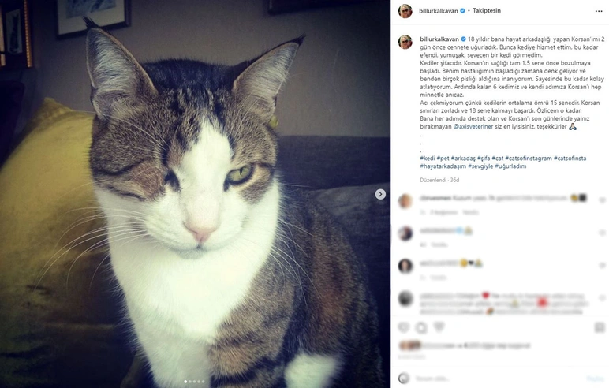Open the billurkalkavan username in the caption

pyautogui.click(x=439, y=39)
